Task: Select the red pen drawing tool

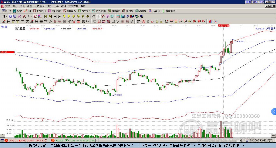Action: pyautogui.click(x=4, y=22)
